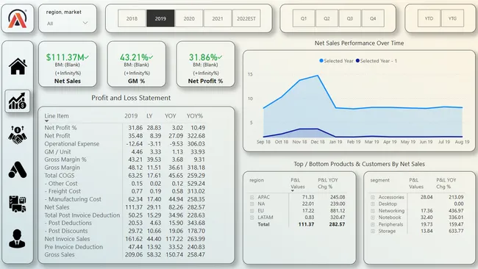Click the Net Invoice Sales line item

pos(67,239)
